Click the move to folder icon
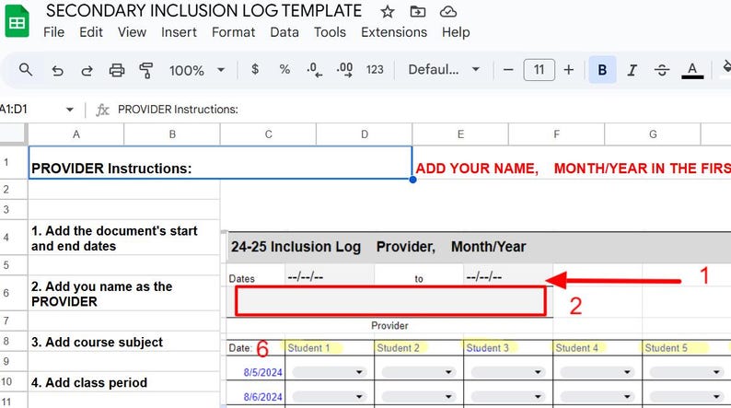 pyautogui.click(x=418, y=12)
